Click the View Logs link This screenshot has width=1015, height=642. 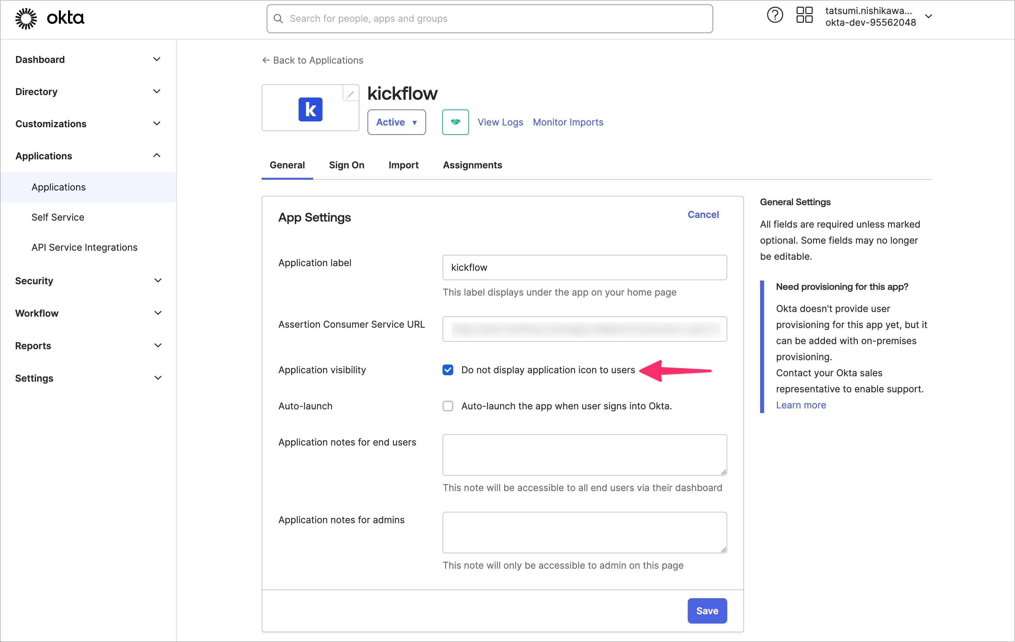[500, 122]
